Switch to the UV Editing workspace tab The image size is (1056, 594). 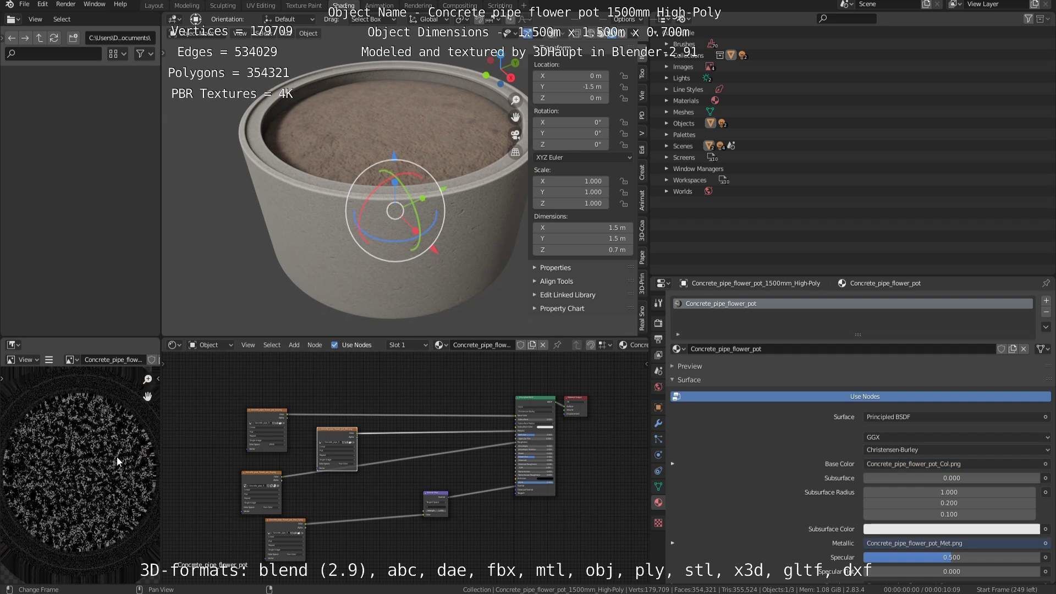point(260,5)
